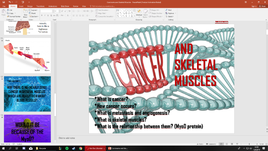Open Discord from the taskbar
The height and width of the screenshot is (151, 268).
24,148
